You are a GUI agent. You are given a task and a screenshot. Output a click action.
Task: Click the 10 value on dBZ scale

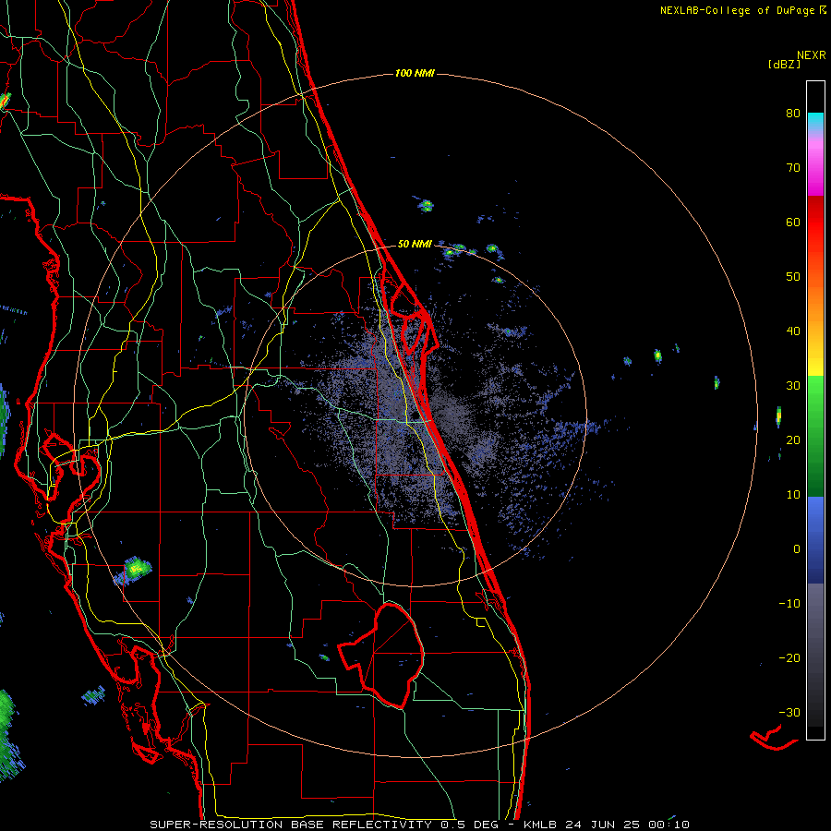pyautogui.click(x=793, y=495)
